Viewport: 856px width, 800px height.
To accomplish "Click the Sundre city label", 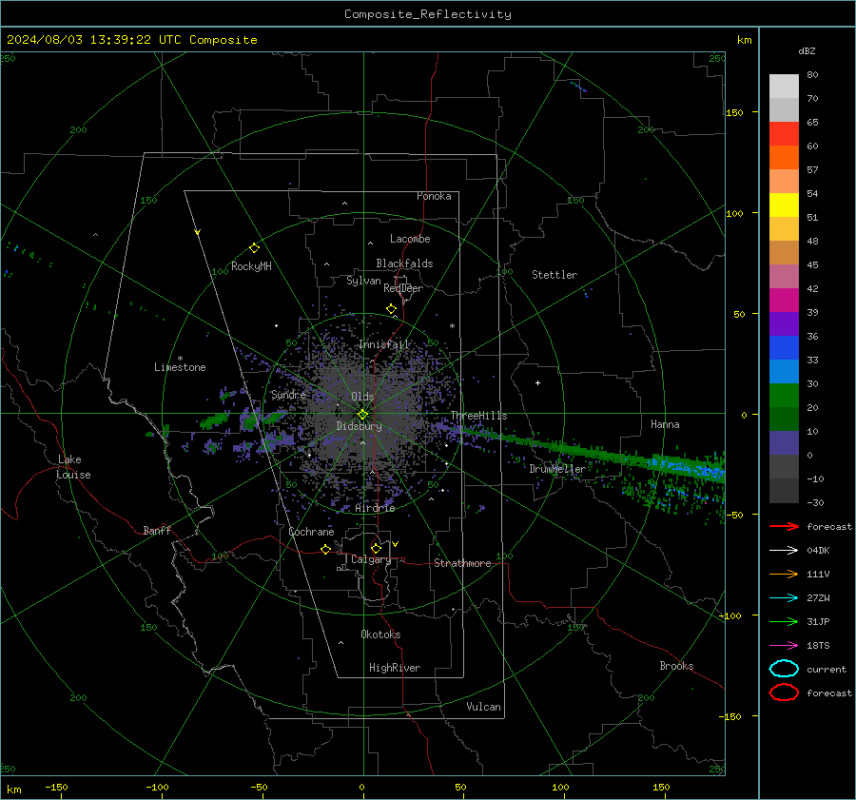I will tap(288, 394).
